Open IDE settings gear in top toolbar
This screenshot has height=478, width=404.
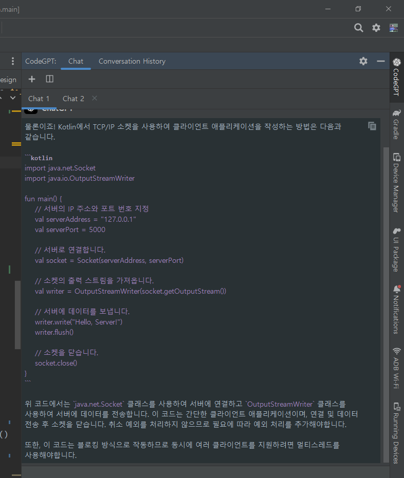point(376,28)
